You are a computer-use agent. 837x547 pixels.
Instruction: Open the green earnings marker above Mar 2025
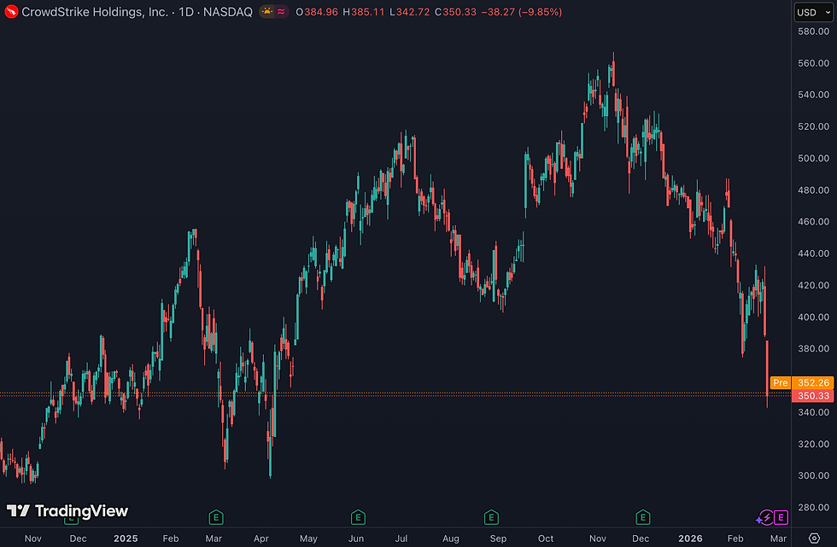click(215, 517)
